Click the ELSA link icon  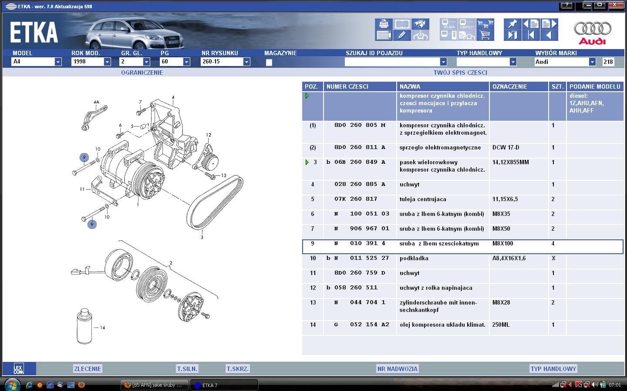pos(448,24)
